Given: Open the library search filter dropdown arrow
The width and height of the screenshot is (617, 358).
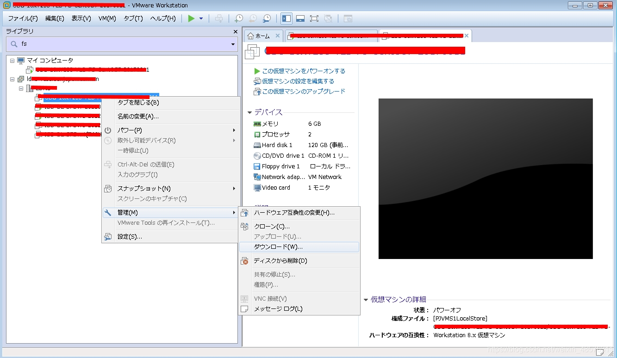Looking at the screenshot, I should (233, 44).
